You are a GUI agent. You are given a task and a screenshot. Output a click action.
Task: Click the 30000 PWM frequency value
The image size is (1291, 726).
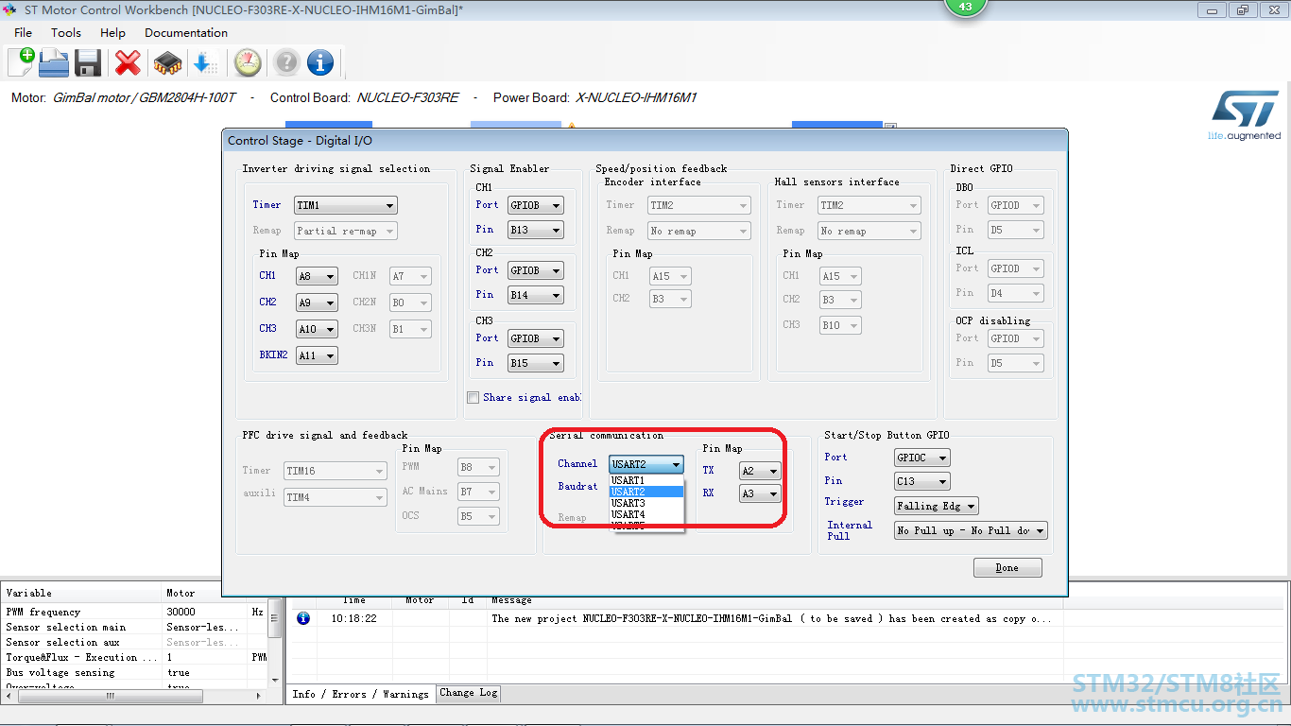(181, 612)
